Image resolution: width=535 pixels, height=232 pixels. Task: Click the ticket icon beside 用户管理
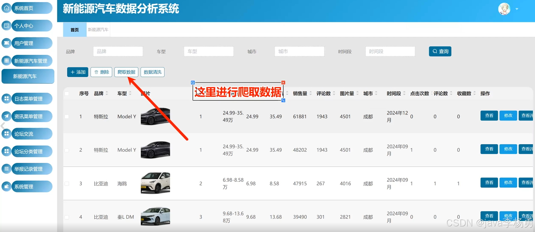tap(7, 43)
